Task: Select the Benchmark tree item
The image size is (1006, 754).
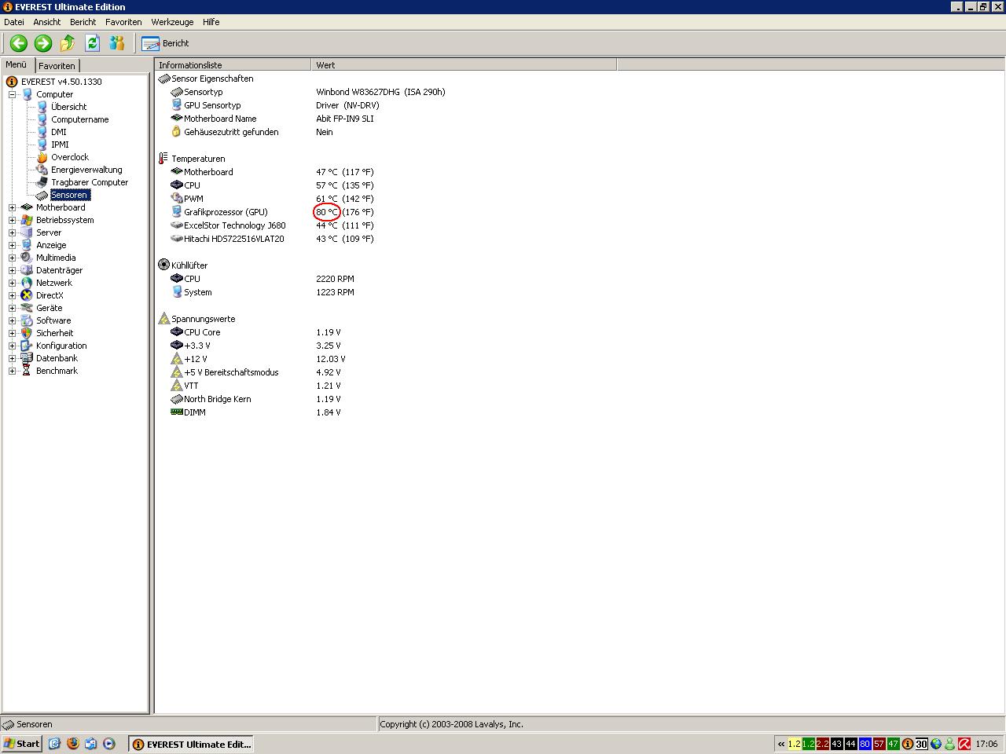Action: [x=57, y=371]
